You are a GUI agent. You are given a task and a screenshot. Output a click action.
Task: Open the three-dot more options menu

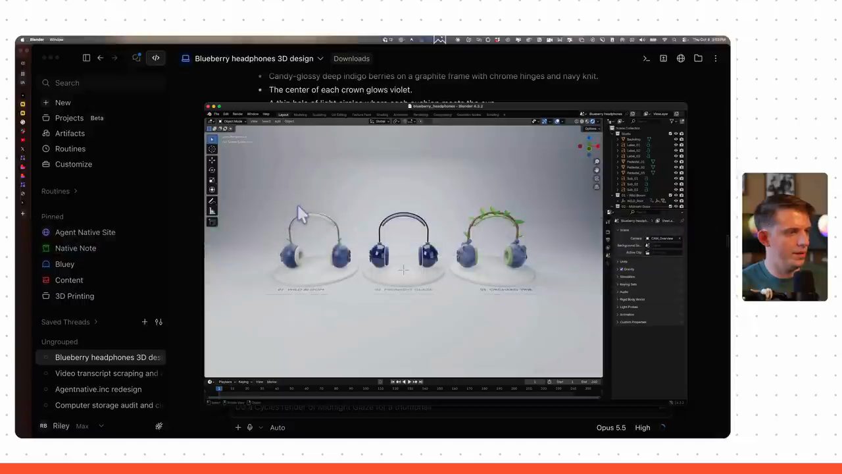716,59
